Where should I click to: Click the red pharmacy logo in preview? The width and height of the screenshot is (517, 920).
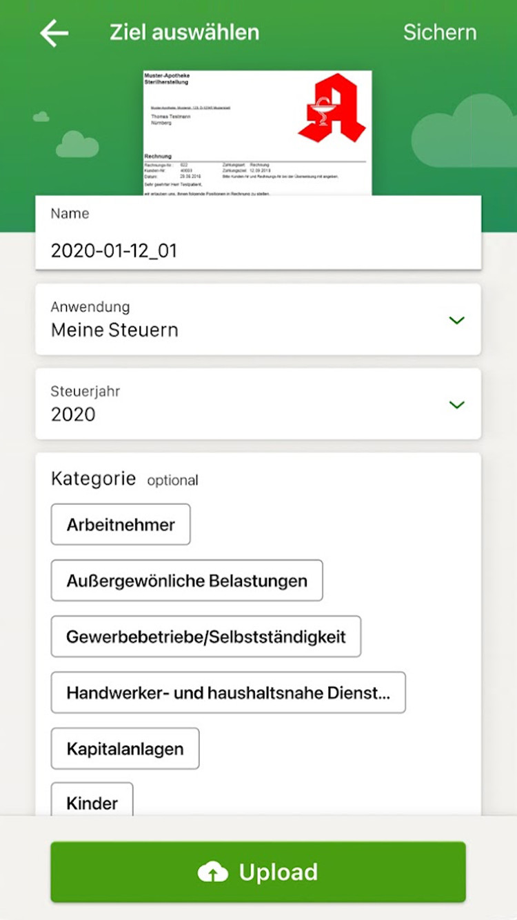tap(332, 109)
